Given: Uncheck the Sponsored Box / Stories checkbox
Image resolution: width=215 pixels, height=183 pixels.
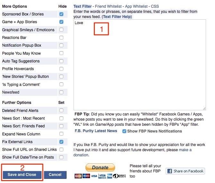Looking at the screenshot, I should [x=61, y=14].
